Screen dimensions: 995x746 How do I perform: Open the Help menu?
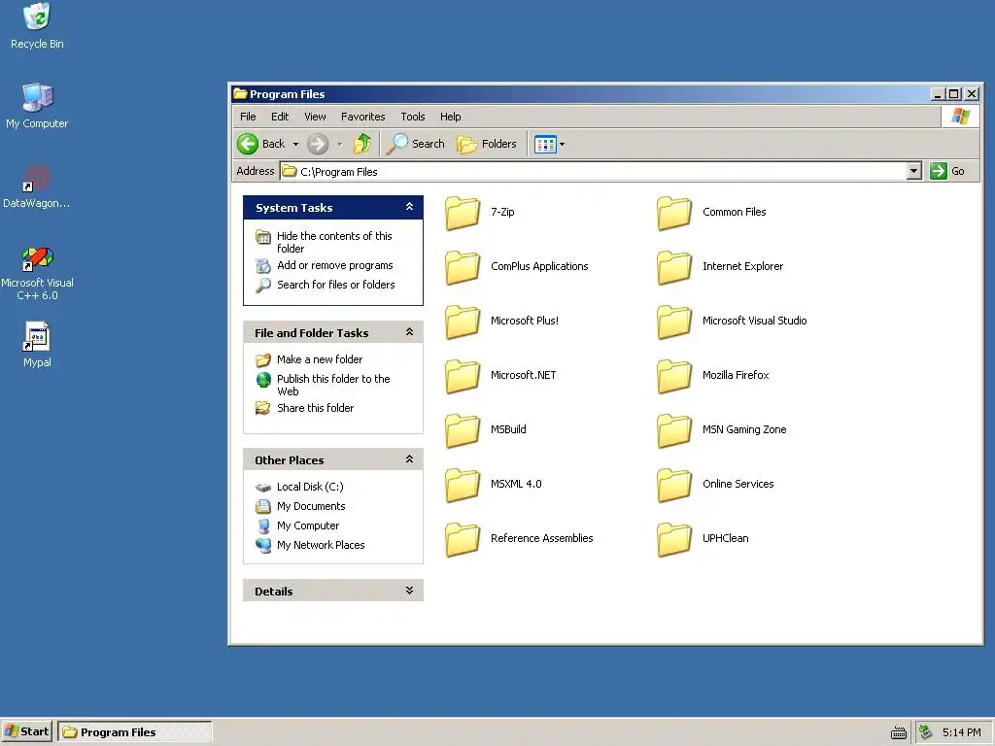451,117
